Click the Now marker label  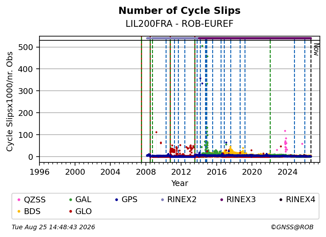pos(316,49)
